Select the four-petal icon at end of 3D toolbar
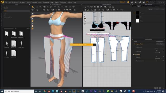 (x=73, y=7)
